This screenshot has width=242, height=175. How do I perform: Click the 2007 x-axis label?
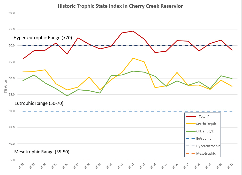[x=76, y=166]
